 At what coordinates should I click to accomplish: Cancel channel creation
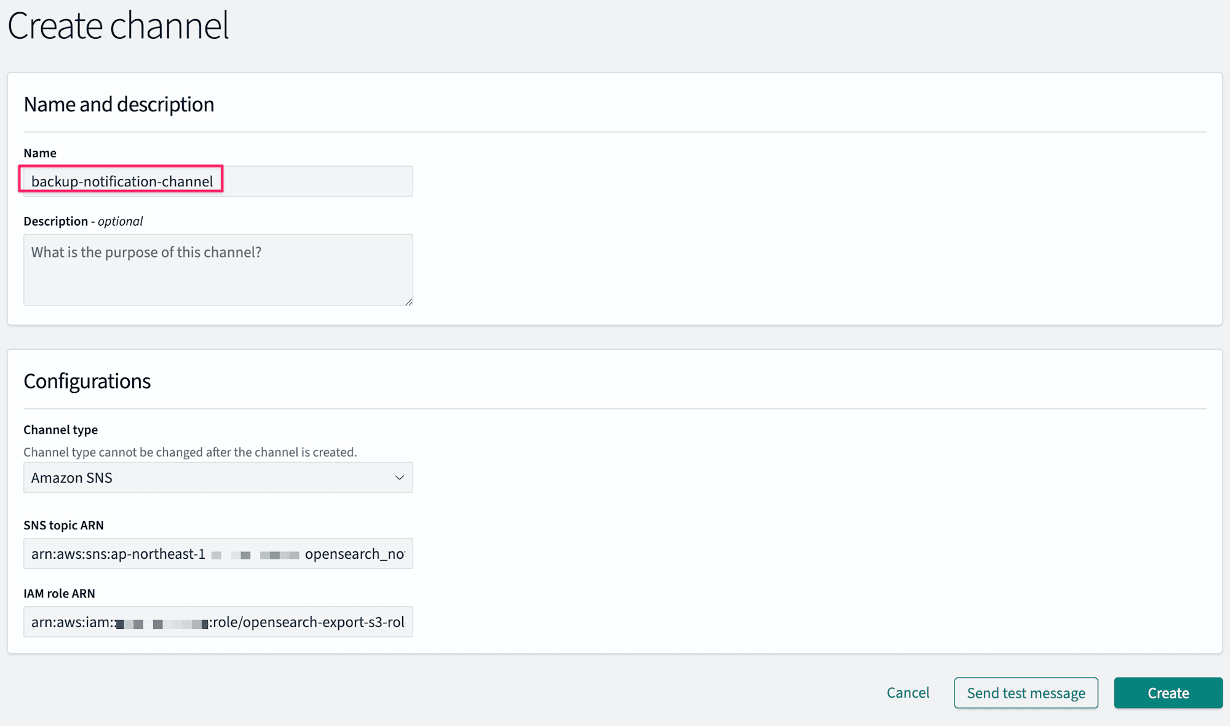click(908, 693)
